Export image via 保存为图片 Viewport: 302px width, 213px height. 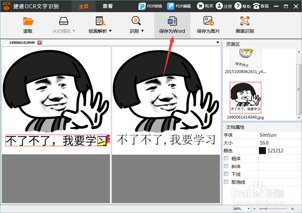pyautogui.click(x=208, y=25)
